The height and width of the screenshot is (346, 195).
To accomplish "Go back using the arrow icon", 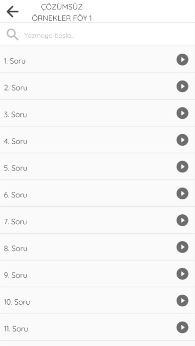I will 12,11.
